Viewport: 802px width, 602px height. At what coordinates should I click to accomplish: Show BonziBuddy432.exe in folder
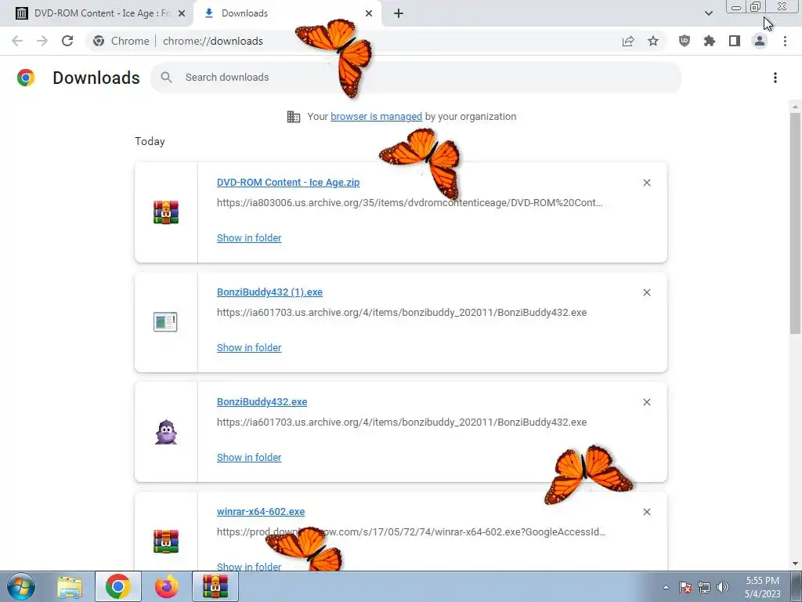pyautogui.click(x=249, y=457)
